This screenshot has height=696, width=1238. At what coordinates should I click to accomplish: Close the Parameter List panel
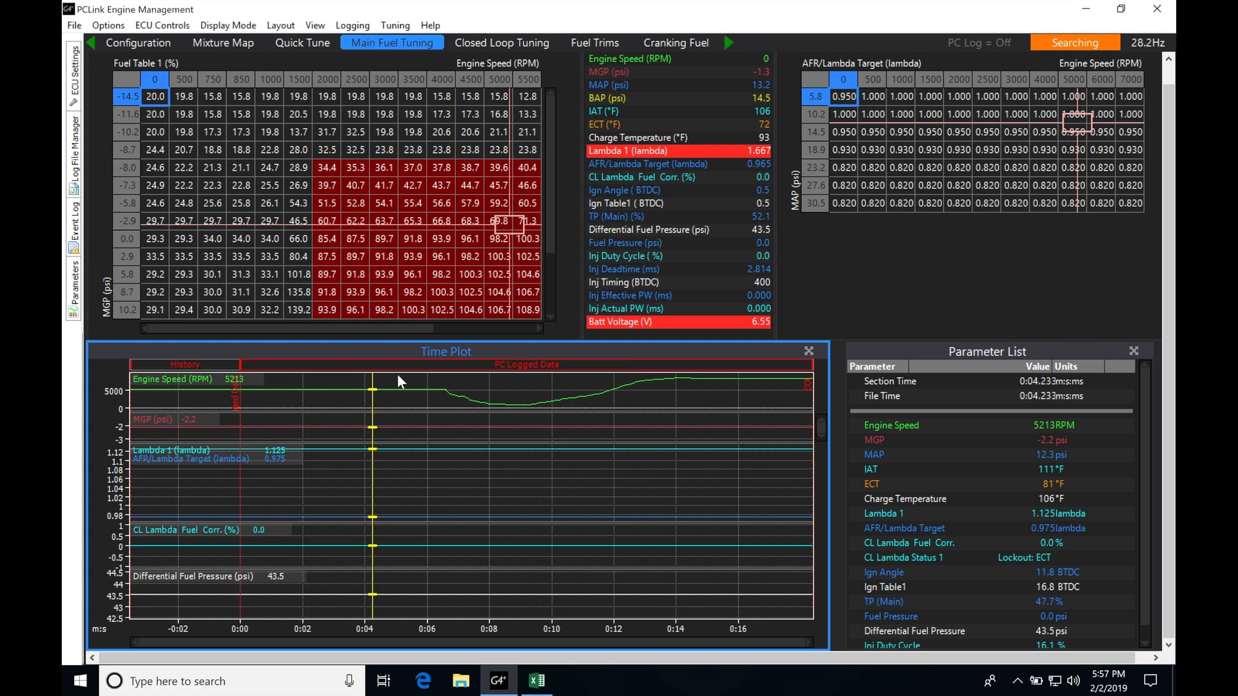point(1133,351)
